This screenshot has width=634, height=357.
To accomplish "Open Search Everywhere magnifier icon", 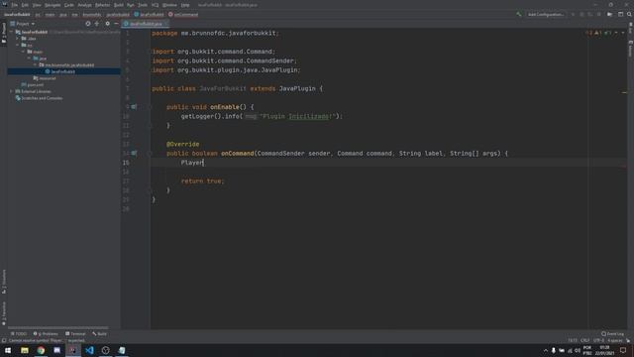I will point(630,15).
